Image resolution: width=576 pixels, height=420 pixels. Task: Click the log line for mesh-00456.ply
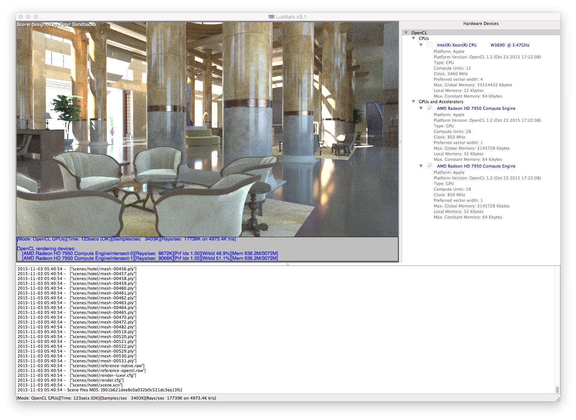click(x=77, y=269)
